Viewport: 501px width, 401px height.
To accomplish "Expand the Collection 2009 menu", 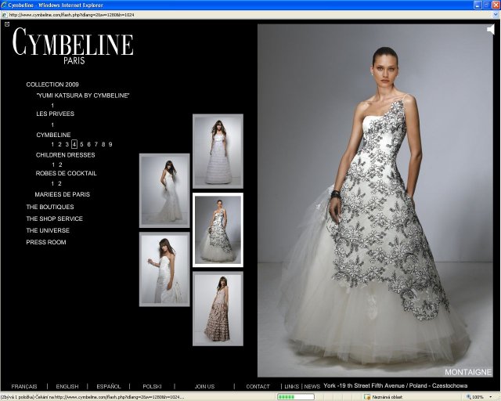I will pos(52,84).
